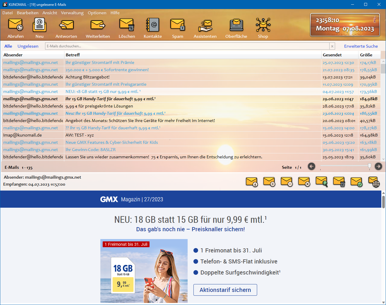Click the GMX logo in preview

coord(109,199)
